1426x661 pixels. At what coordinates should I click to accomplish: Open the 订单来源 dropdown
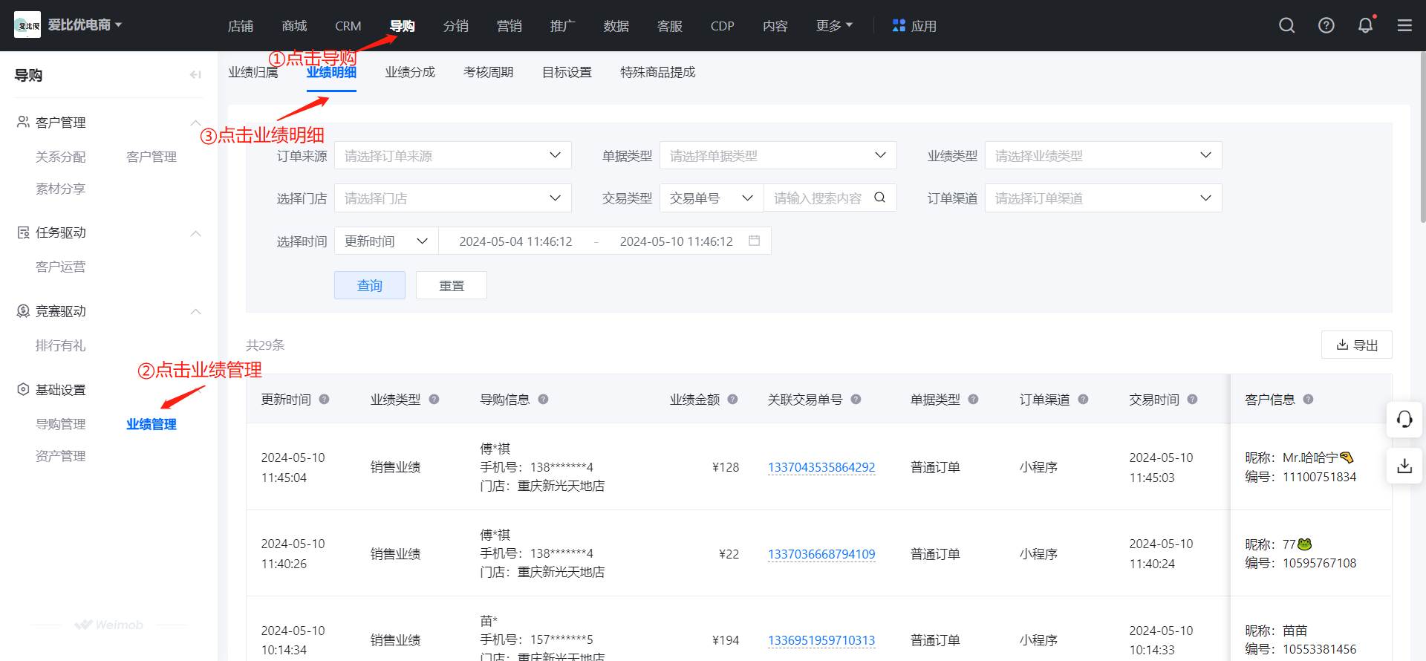pyautogui.click(x=452, y=155)
